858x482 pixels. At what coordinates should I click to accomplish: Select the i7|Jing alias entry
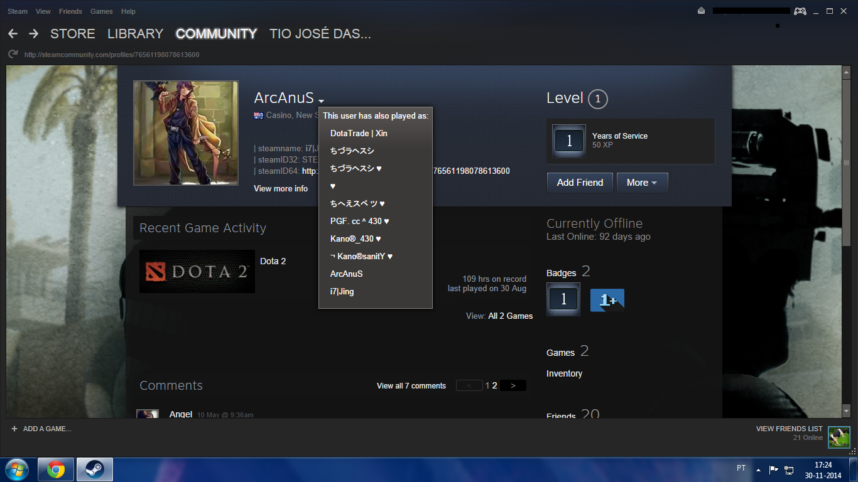coord(342,291)
